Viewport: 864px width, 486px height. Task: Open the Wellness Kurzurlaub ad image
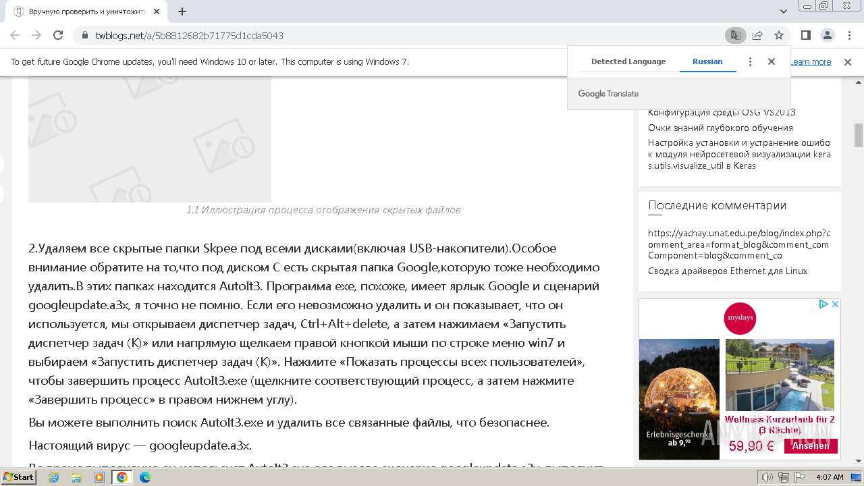780,375
